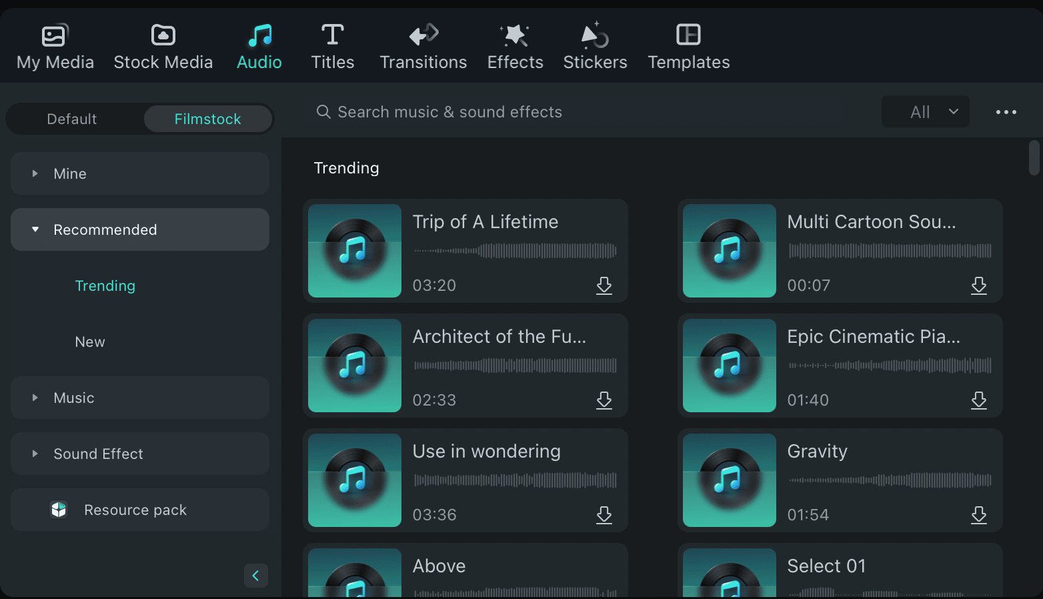Open the Titles tab
Screen dimensions: 1043x599
click(x=332, y=47)
